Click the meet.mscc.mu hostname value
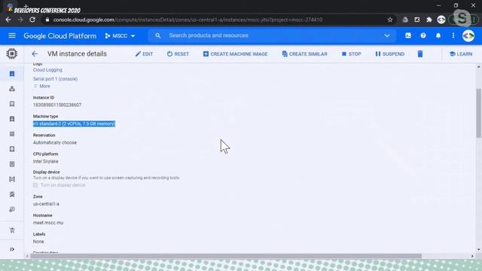 click(x=48, y=223)
